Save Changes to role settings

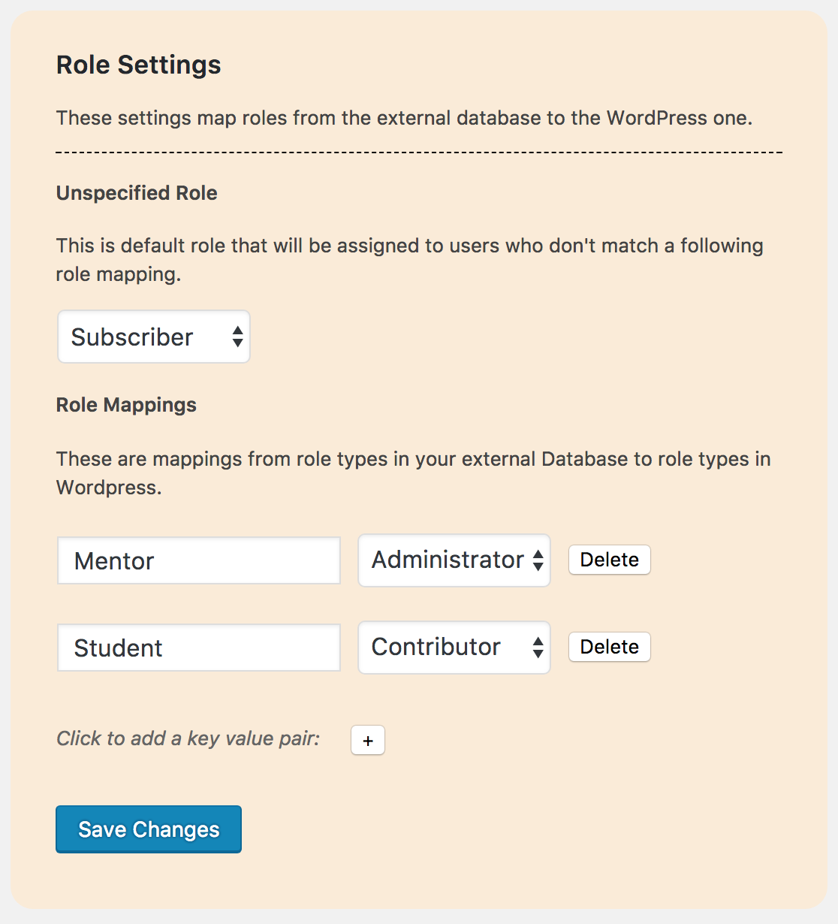pos(149,829)
